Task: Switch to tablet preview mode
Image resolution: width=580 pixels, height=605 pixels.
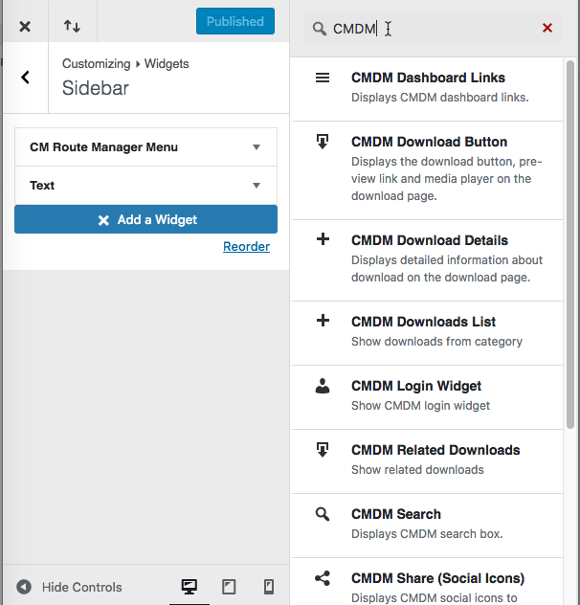Action: pos(229,587)
